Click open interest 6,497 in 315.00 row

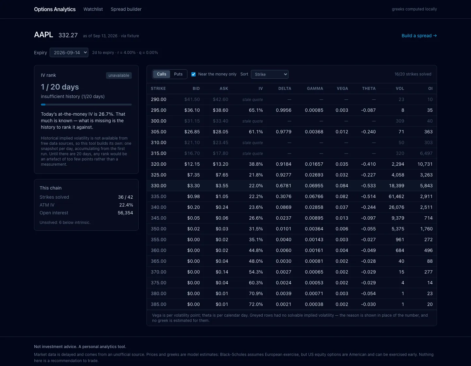426,153
